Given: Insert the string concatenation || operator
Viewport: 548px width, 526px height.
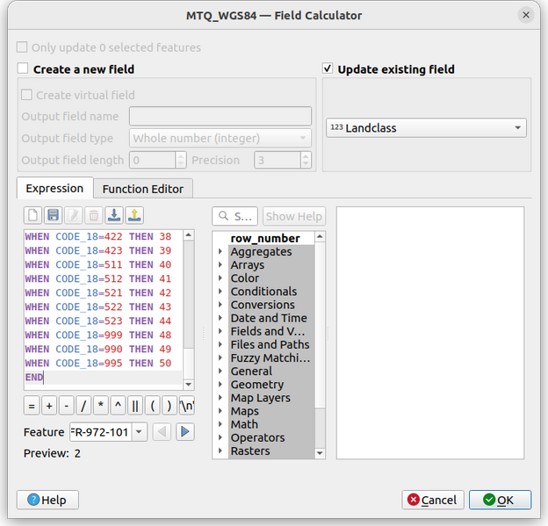Looking at the screenshot, I should [x=135, y=406].
